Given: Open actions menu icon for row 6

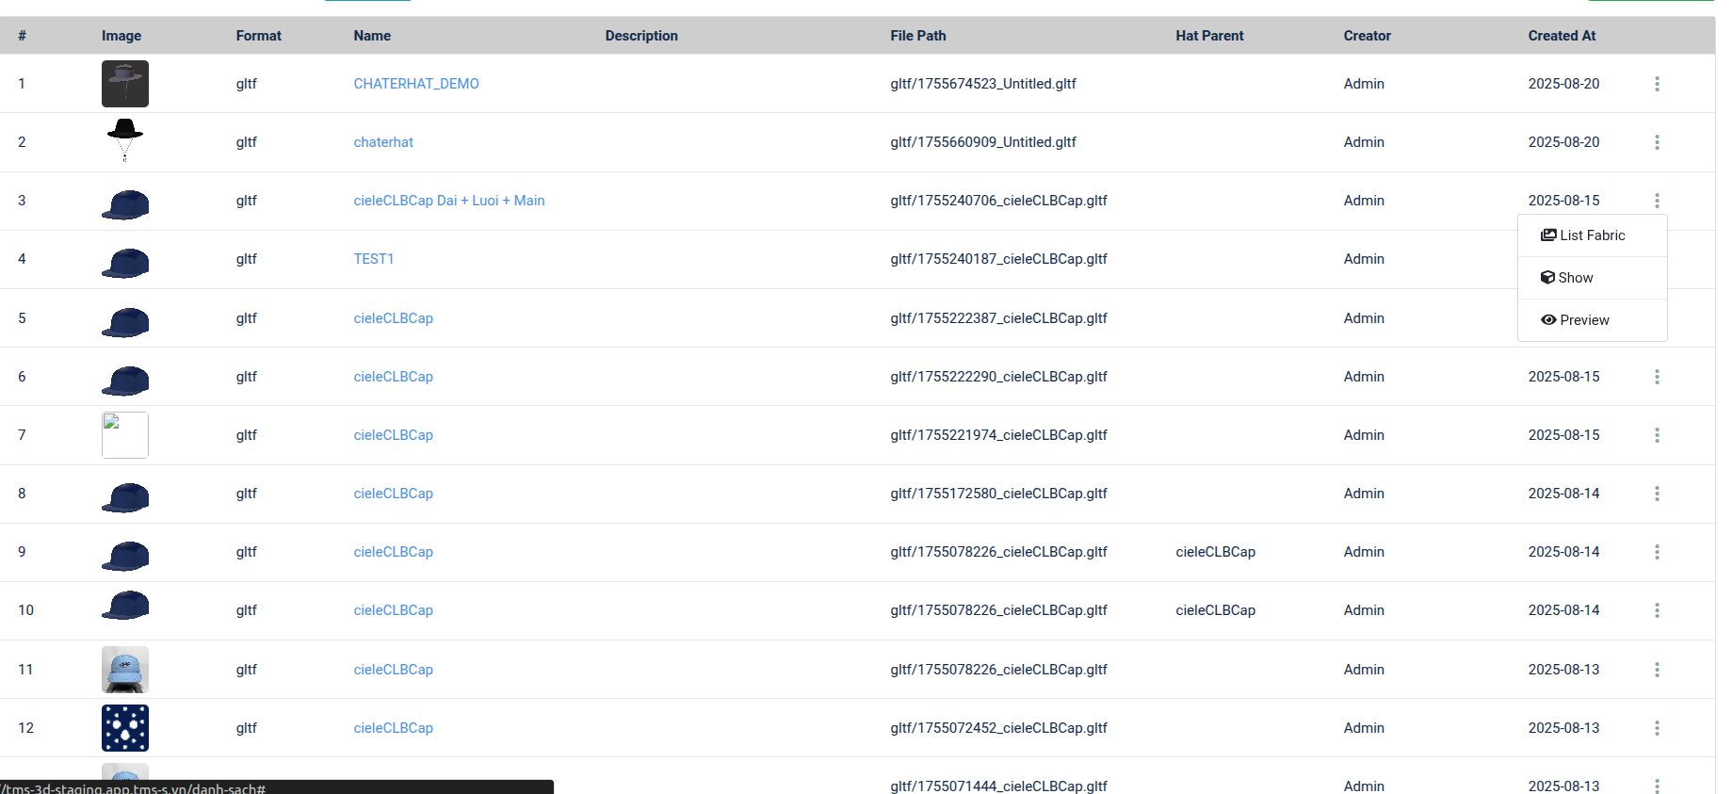Looking at the screenshot, I should [1657, 377].
